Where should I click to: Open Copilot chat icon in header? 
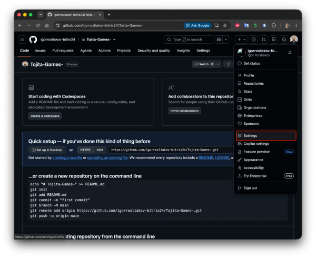tap(219, 39)
